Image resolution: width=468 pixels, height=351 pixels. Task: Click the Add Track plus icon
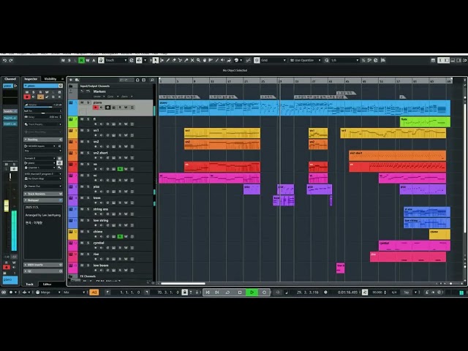pyautogui.click(x=71, y=80)
